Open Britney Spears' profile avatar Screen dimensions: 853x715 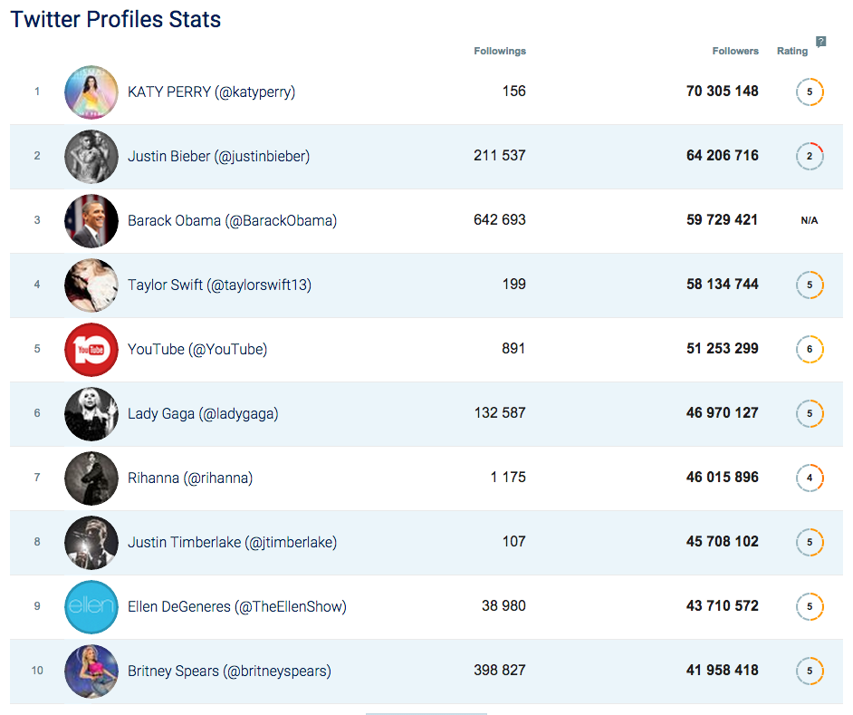point(91,671)
